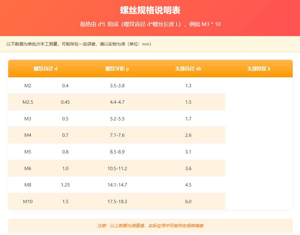Select the 头部直径 dk column header
The width and height of the screenshot is (300, 235).
click(188, 69)
